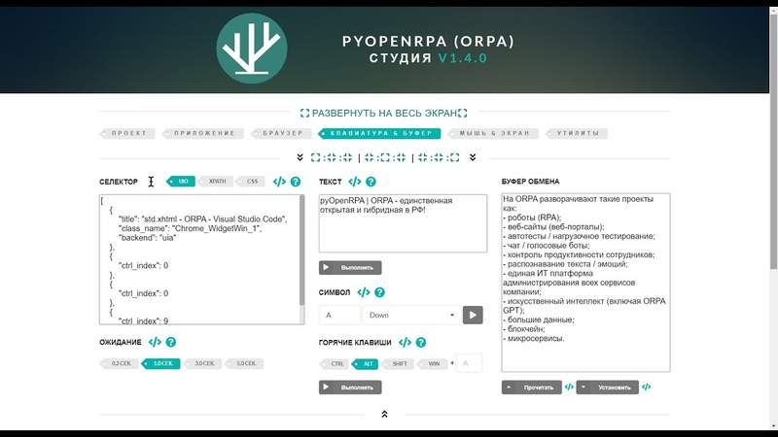The width and height of the screenshot is (778, 437).
Task: Open help icon beside Горячие клавиши
Action: pyautogui.click(x=421, y=343)
